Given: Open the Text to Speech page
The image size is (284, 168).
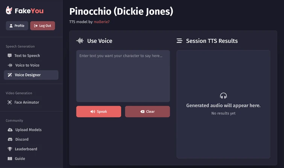Looking at the screenshot, I should (27, 56).
